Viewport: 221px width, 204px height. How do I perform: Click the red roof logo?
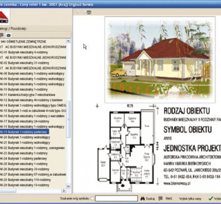point(4,17)
